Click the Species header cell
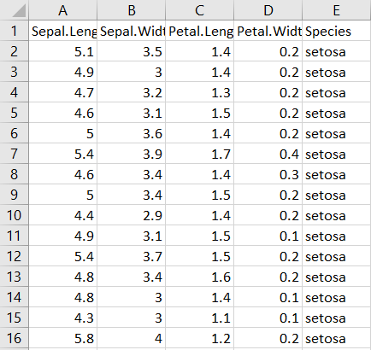Viewport: 371px width, 350px height. 337,31
